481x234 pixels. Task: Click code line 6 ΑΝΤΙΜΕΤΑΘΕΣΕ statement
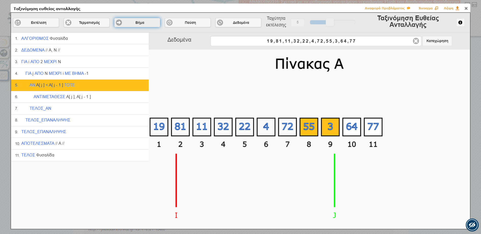80,97
